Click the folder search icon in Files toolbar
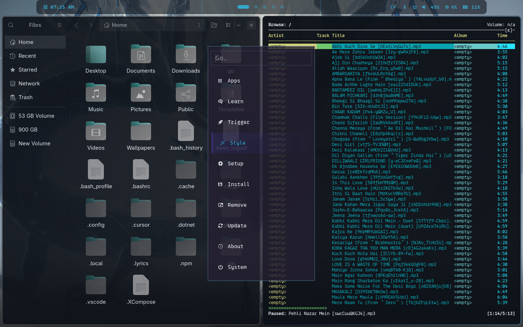 [214, 25]
